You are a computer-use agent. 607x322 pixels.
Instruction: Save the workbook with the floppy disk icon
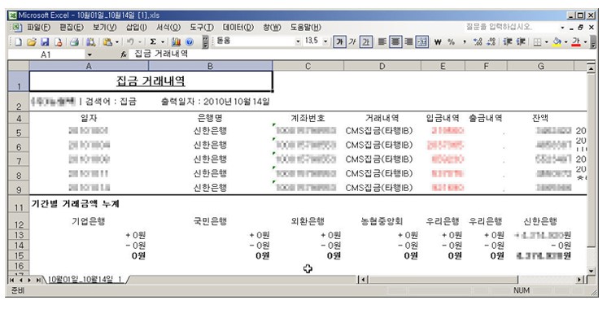pos(45,41)
